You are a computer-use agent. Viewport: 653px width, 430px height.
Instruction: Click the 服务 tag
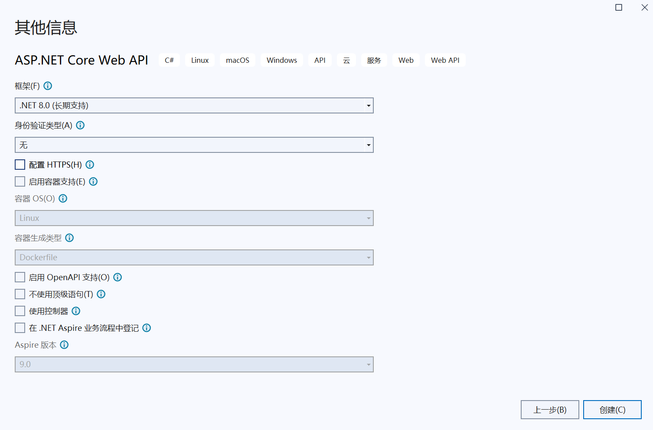pyautogui.click(x=374, y=60)
